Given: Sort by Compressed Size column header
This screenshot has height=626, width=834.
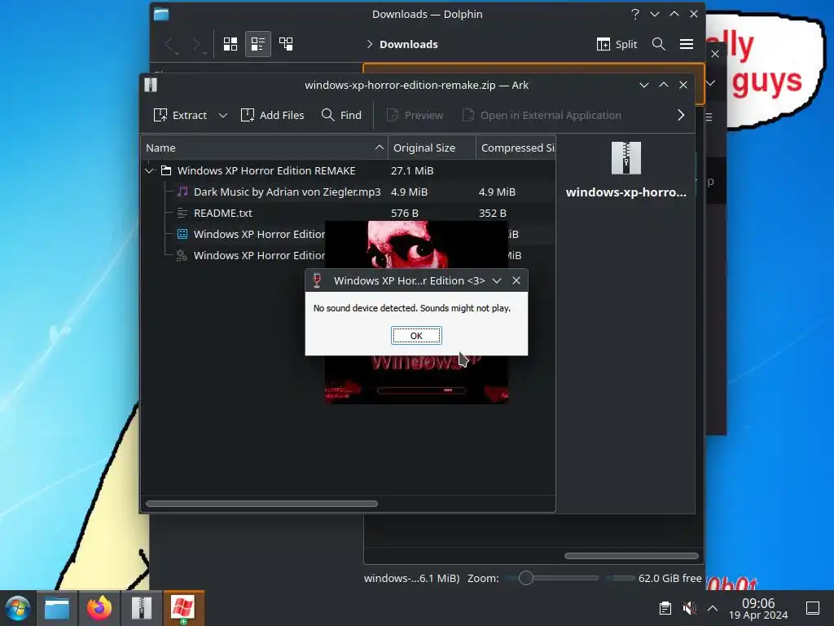Looking at the screenshot, I should click(x=516, y=148).
